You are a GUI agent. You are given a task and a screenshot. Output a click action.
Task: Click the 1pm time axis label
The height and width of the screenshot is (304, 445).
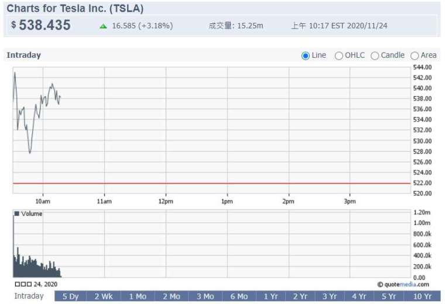(x=227, y=202)
